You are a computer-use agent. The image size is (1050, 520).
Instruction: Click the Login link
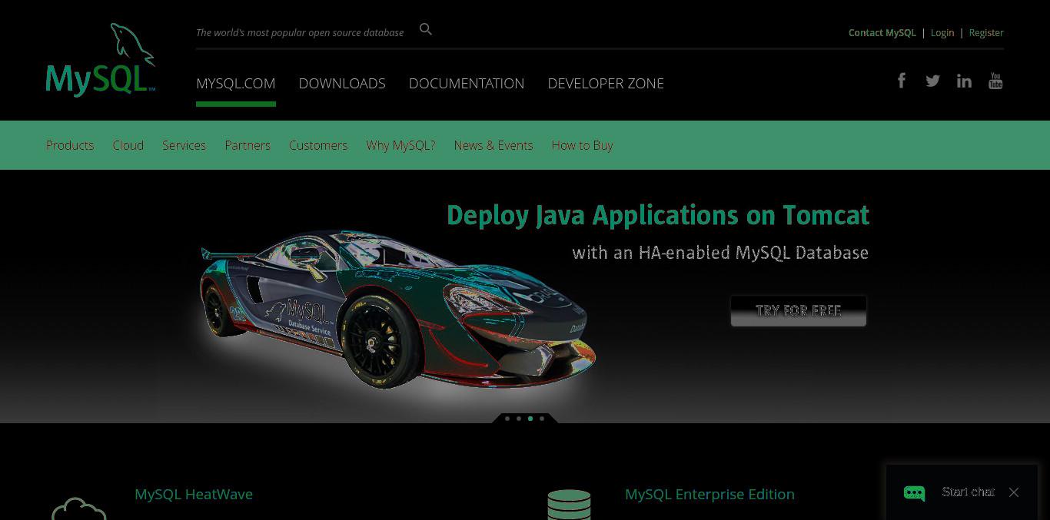coord(942,32)
